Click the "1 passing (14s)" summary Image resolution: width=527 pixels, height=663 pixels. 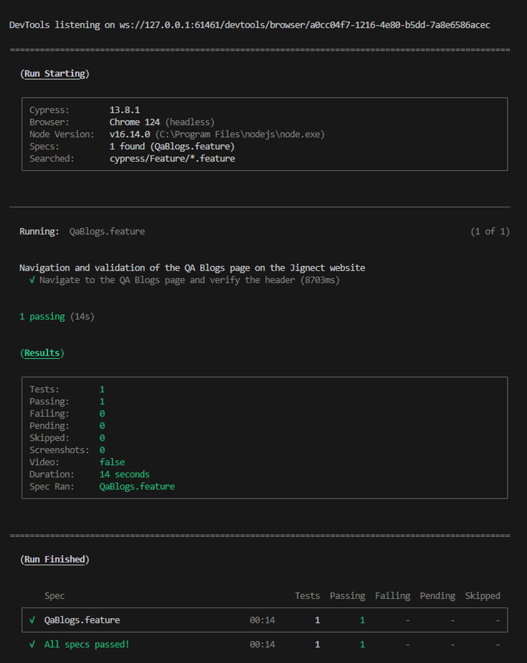[x=57, y=317]
